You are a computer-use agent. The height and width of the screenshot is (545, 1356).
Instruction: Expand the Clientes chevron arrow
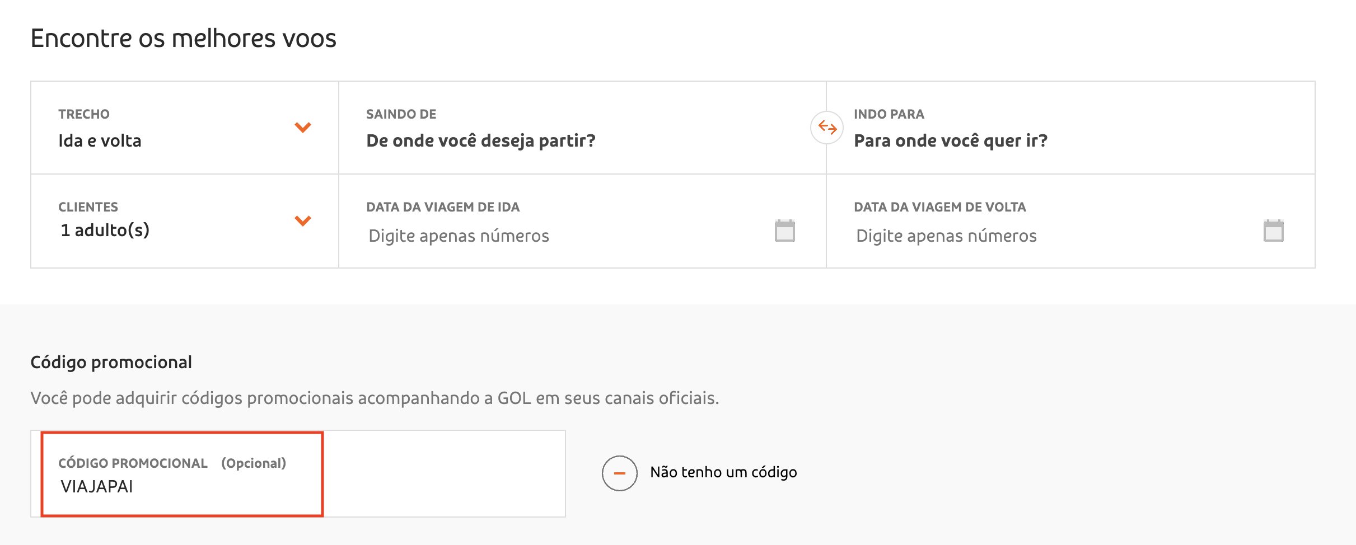303,220
